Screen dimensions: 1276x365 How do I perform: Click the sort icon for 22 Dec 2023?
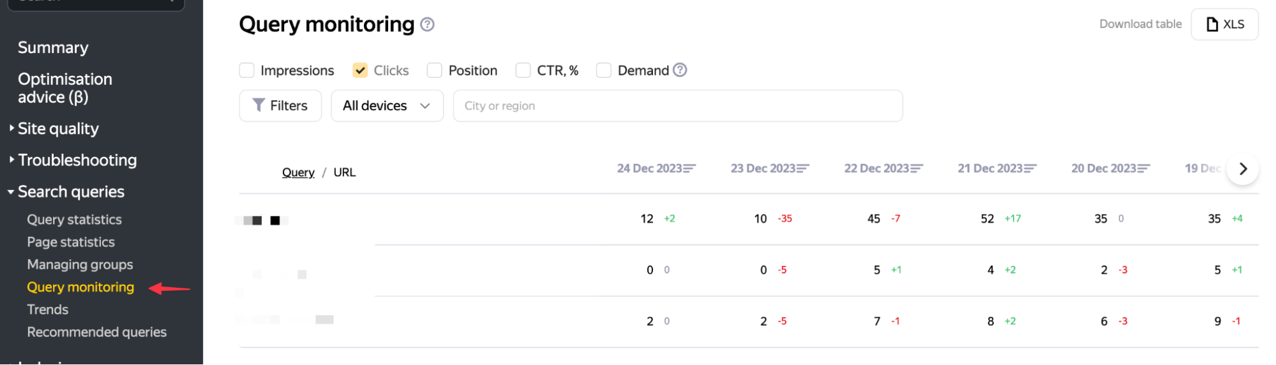(917, 168)
